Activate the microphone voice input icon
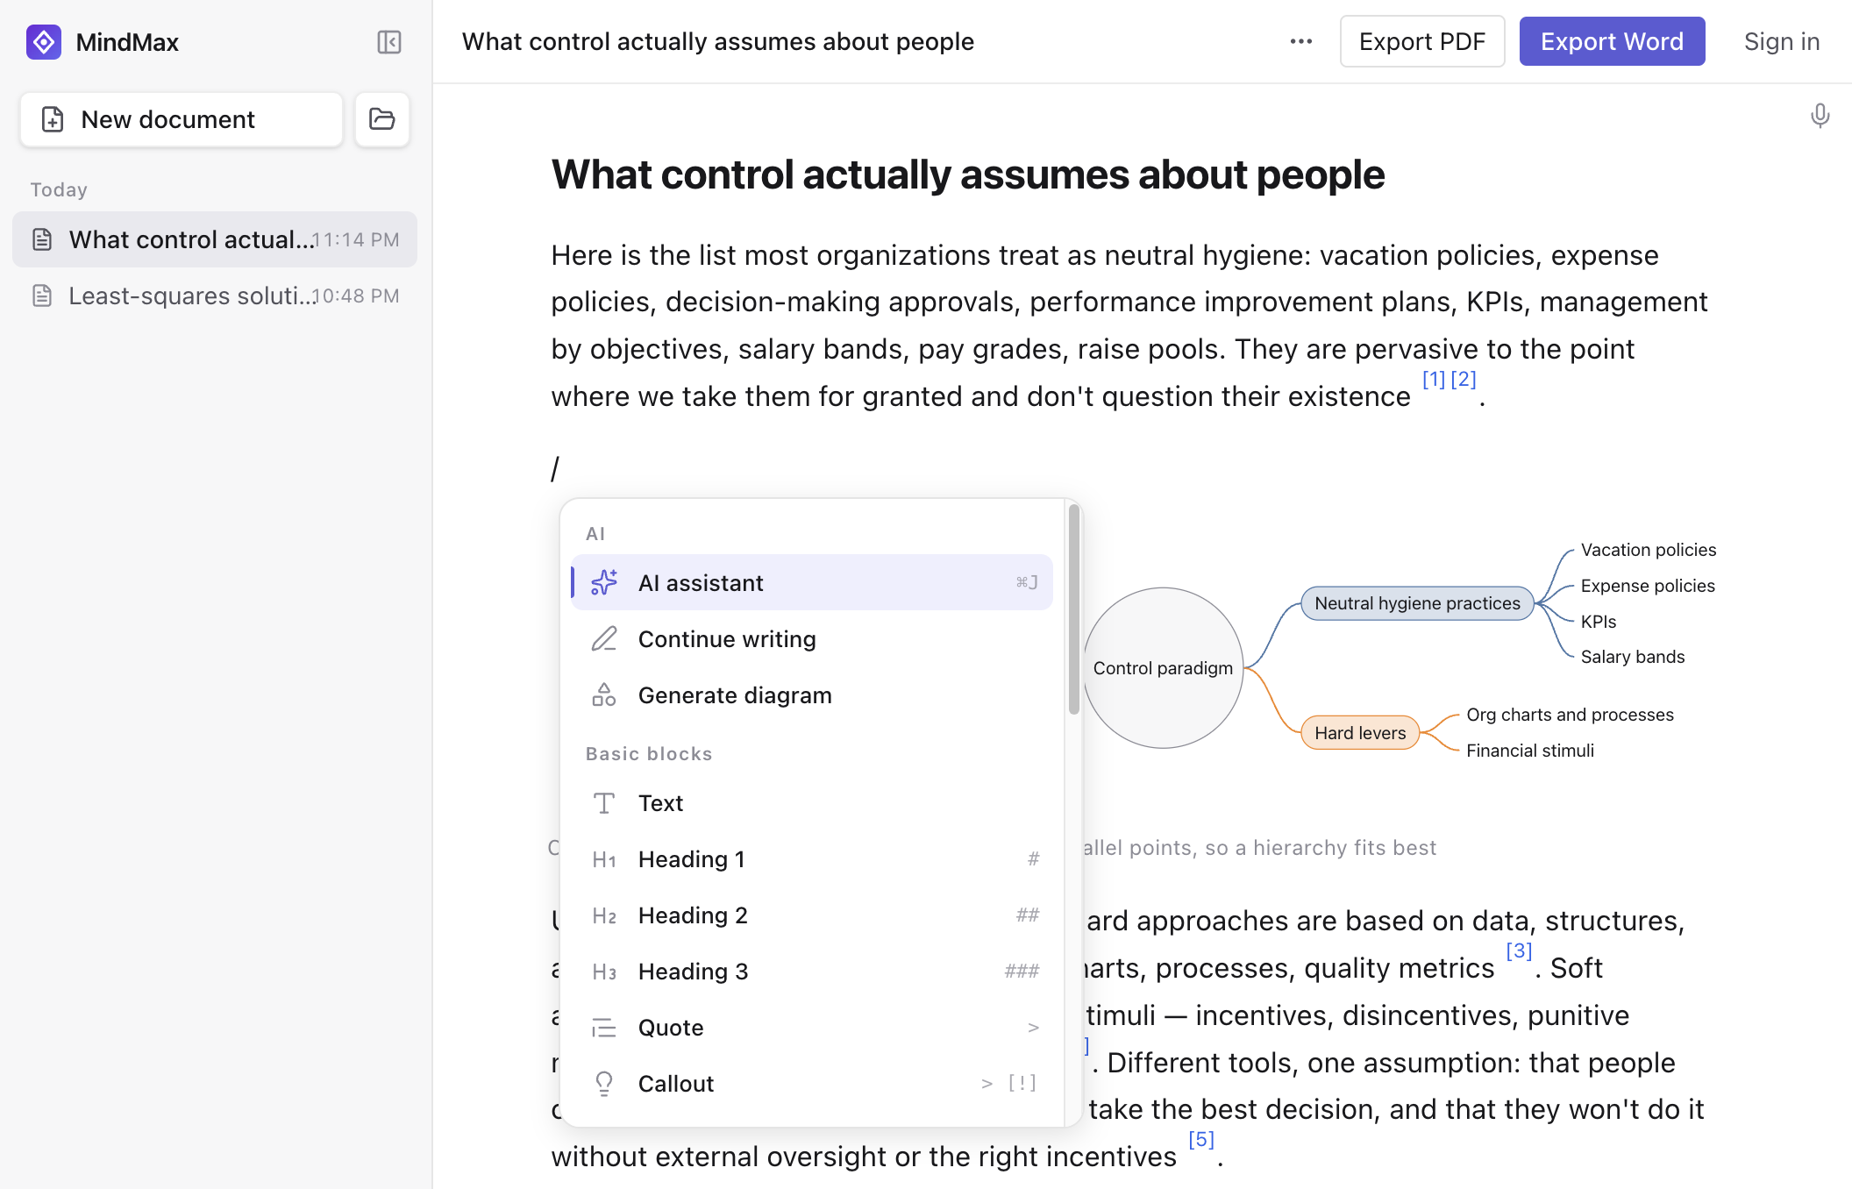Image resolution: width=1852 pixels, height=1189 pixels. 1820,116
